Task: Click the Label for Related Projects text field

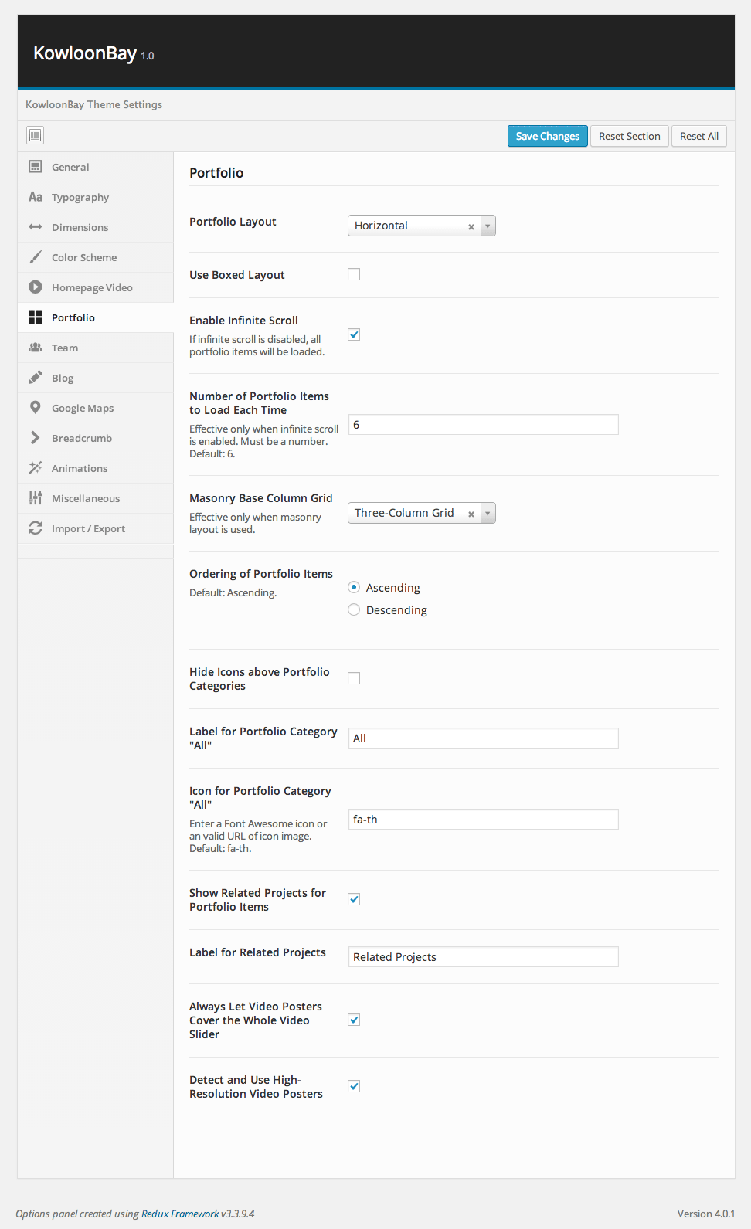Action: [483, 957]
